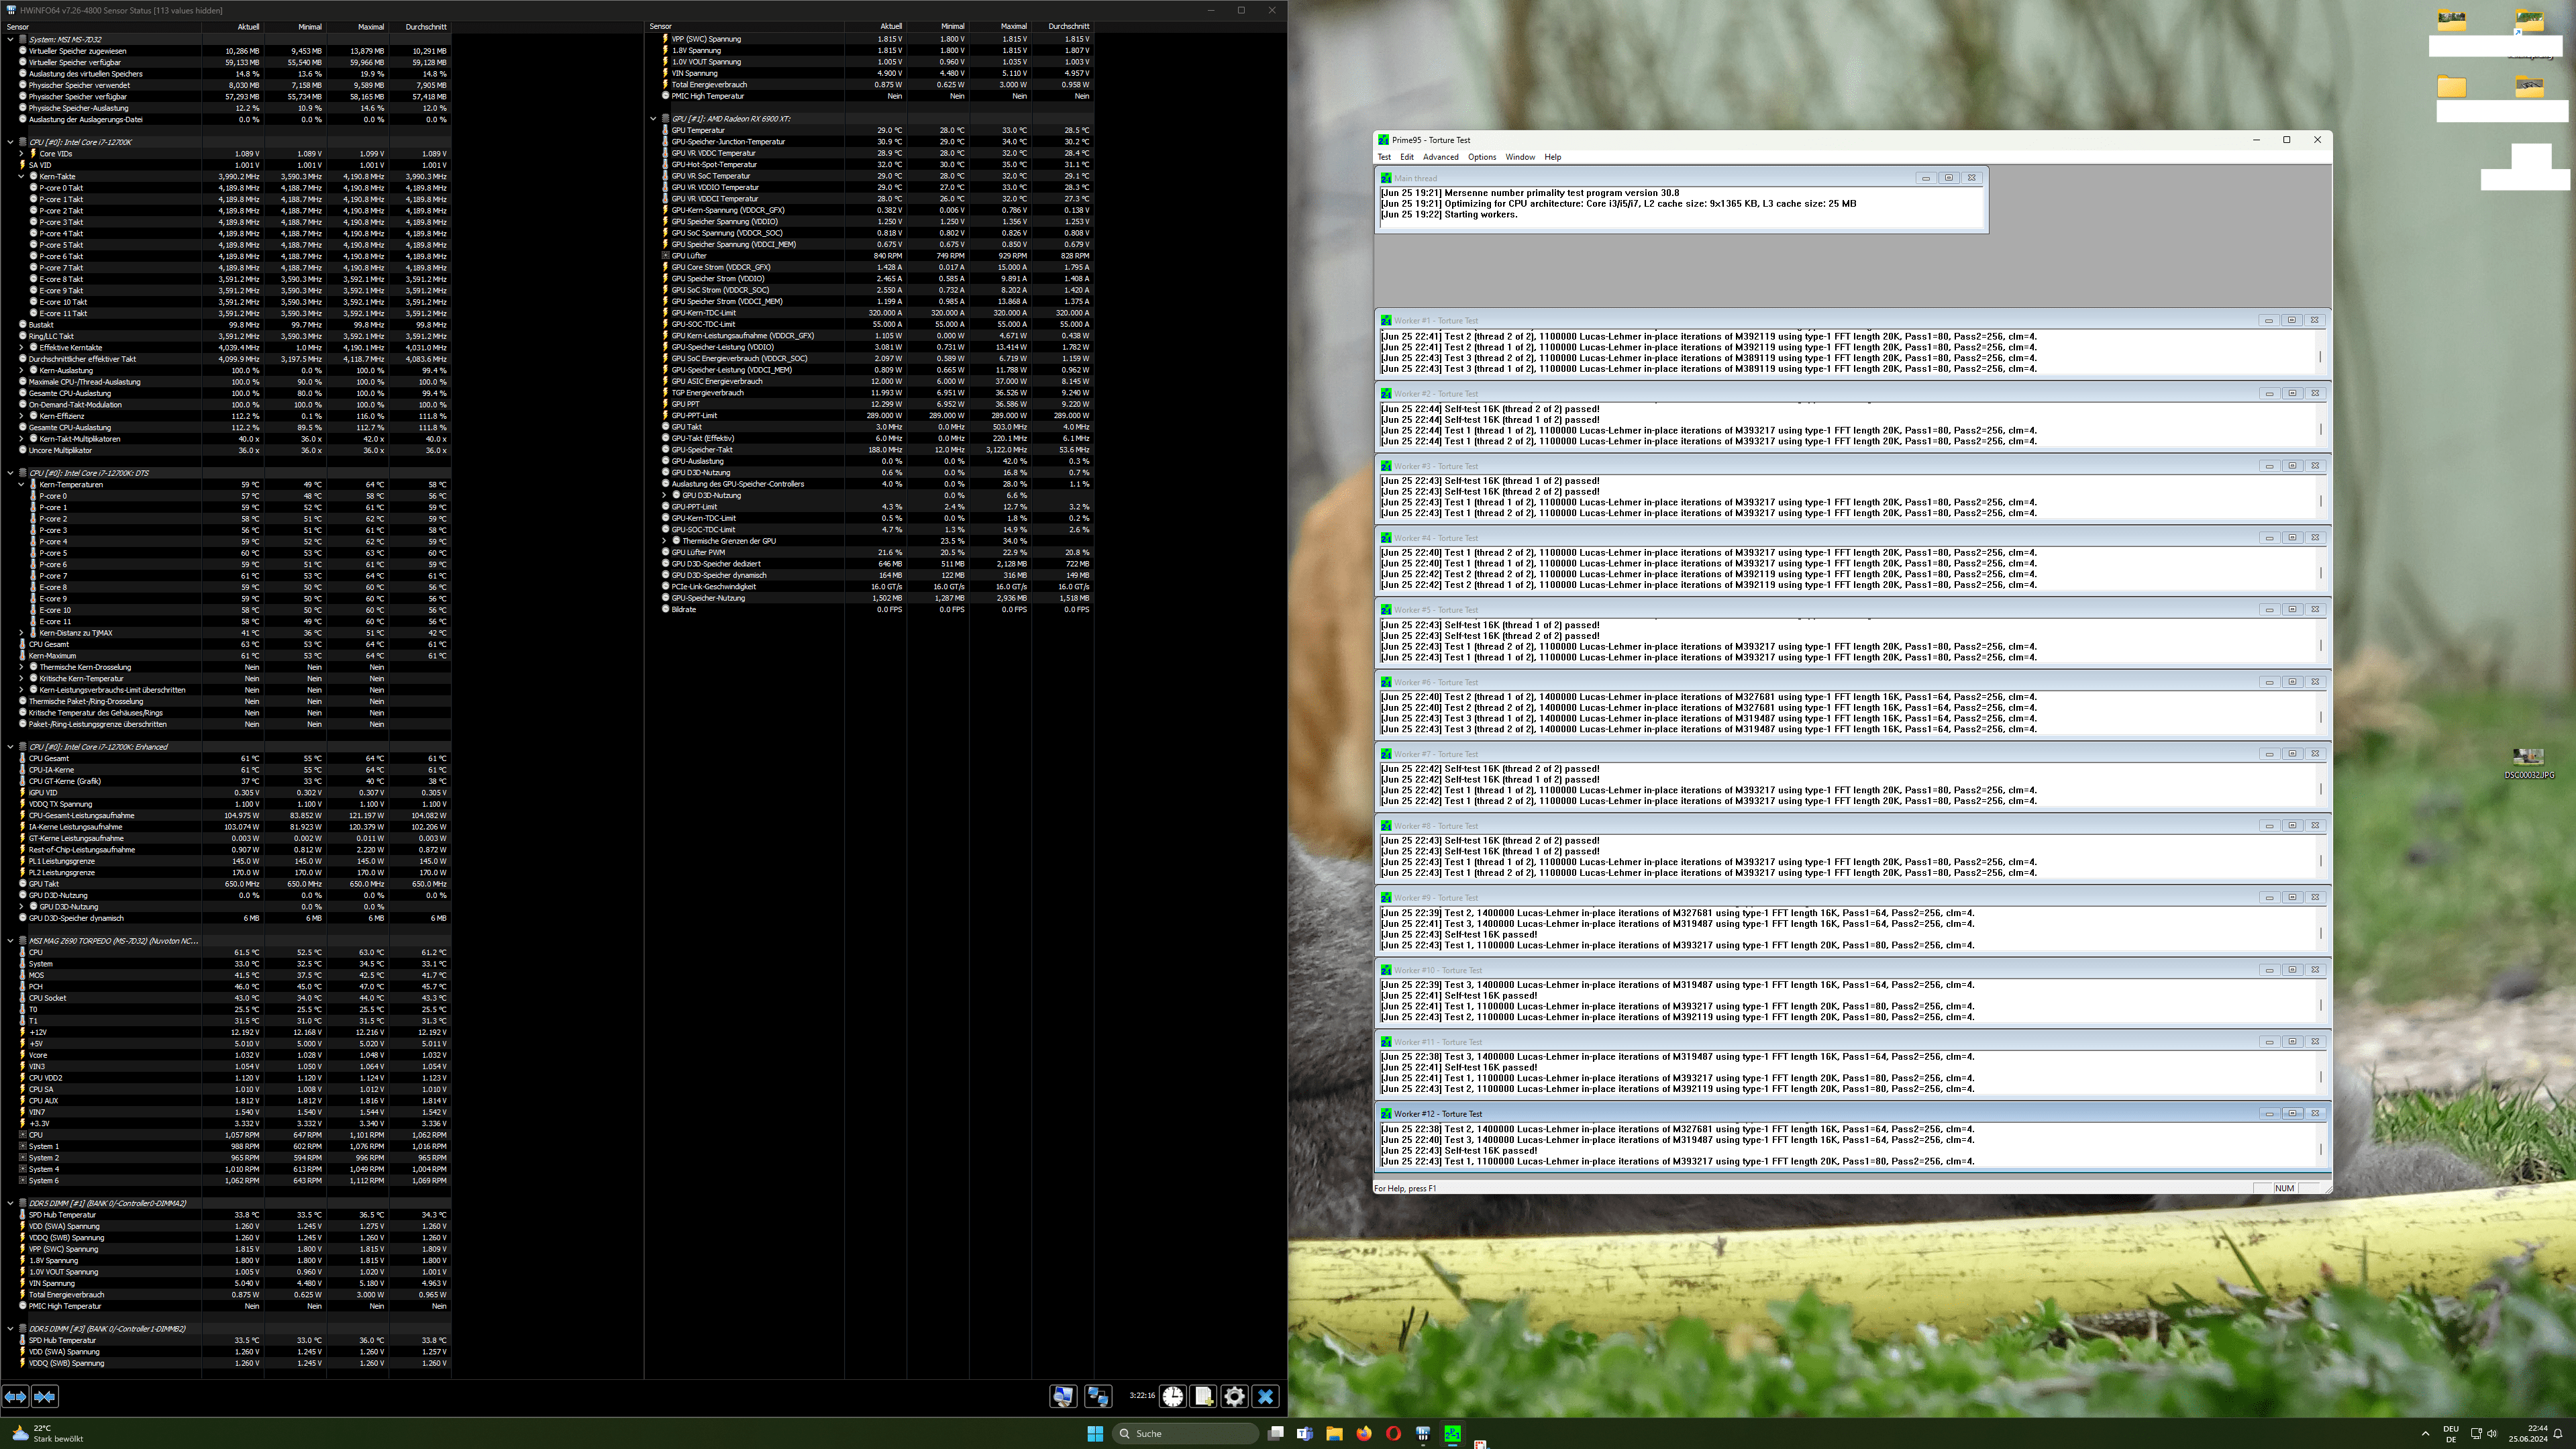Screen dimensions: 2576x1449
Task: Close sensors with blue X icon
Action: point(1266,1396)
